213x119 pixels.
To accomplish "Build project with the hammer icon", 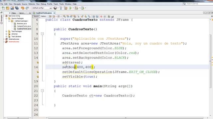I will [61, 8].
